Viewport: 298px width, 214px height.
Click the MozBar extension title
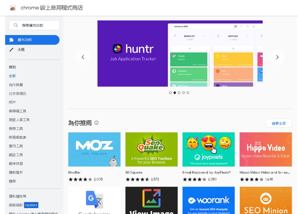tap(74, 172)
